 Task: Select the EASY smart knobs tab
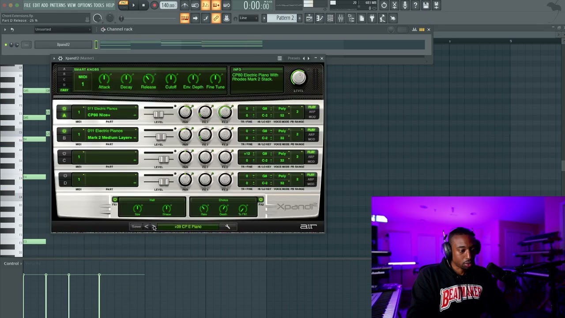tap(64, 90)
